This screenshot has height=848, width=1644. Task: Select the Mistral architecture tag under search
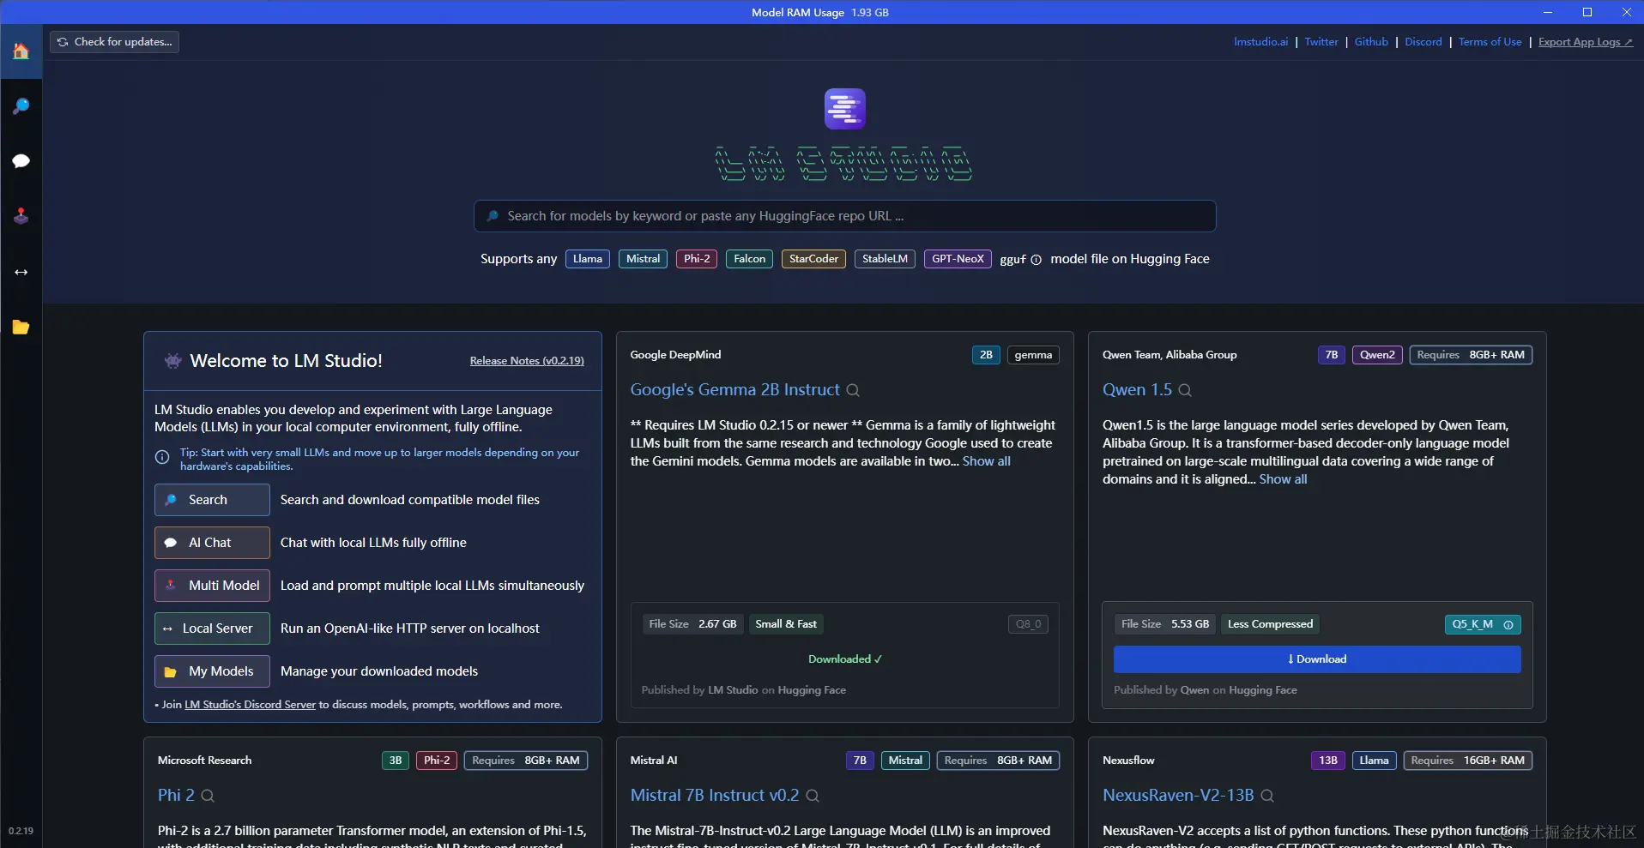click(x=643, y=259)
